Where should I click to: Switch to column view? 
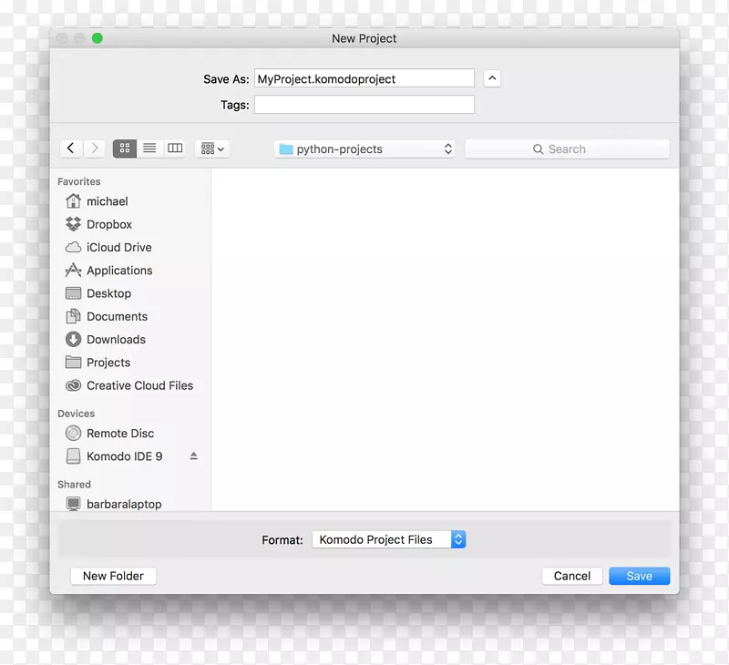175,148
